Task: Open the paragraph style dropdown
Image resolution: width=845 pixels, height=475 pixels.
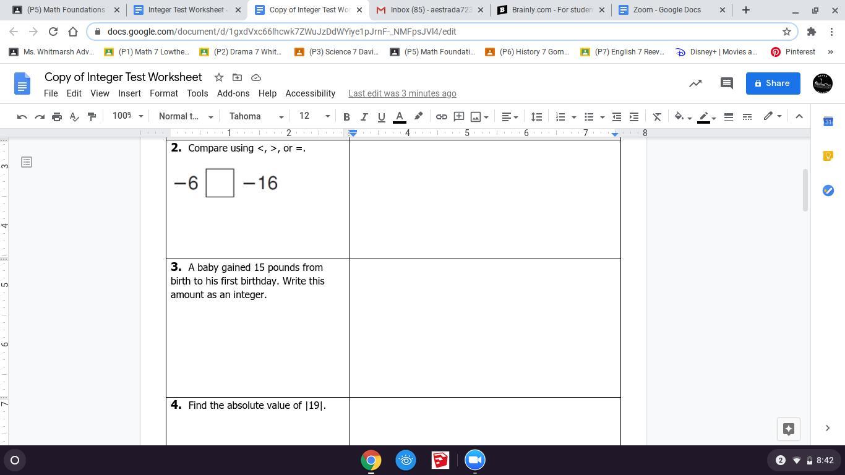Action: click(x=186, y=116)
